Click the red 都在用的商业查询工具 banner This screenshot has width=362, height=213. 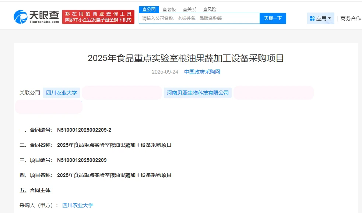pos(98,17)
